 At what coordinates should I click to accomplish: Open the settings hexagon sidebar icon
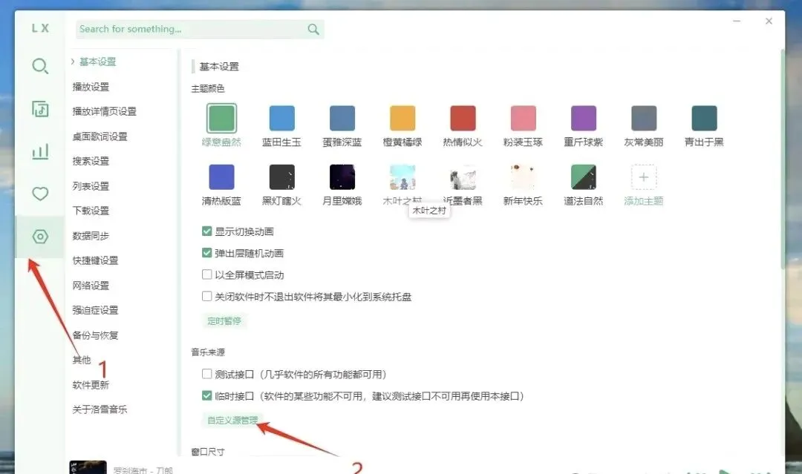(x=40, y=237)
